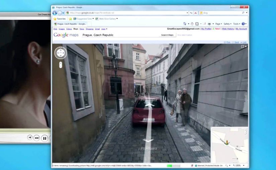Click the blue Help question mark icon
The width and height of the screenshot is (276, 170).
pyautogui.click(x=243, y=24)
